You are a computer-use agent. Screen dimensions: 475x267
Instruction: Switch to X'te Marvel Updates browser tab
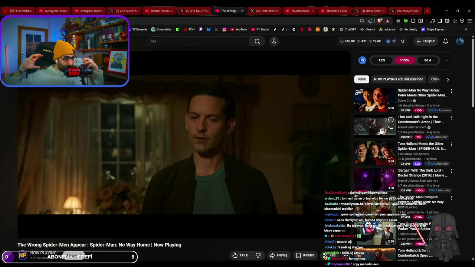coord(404,11)
